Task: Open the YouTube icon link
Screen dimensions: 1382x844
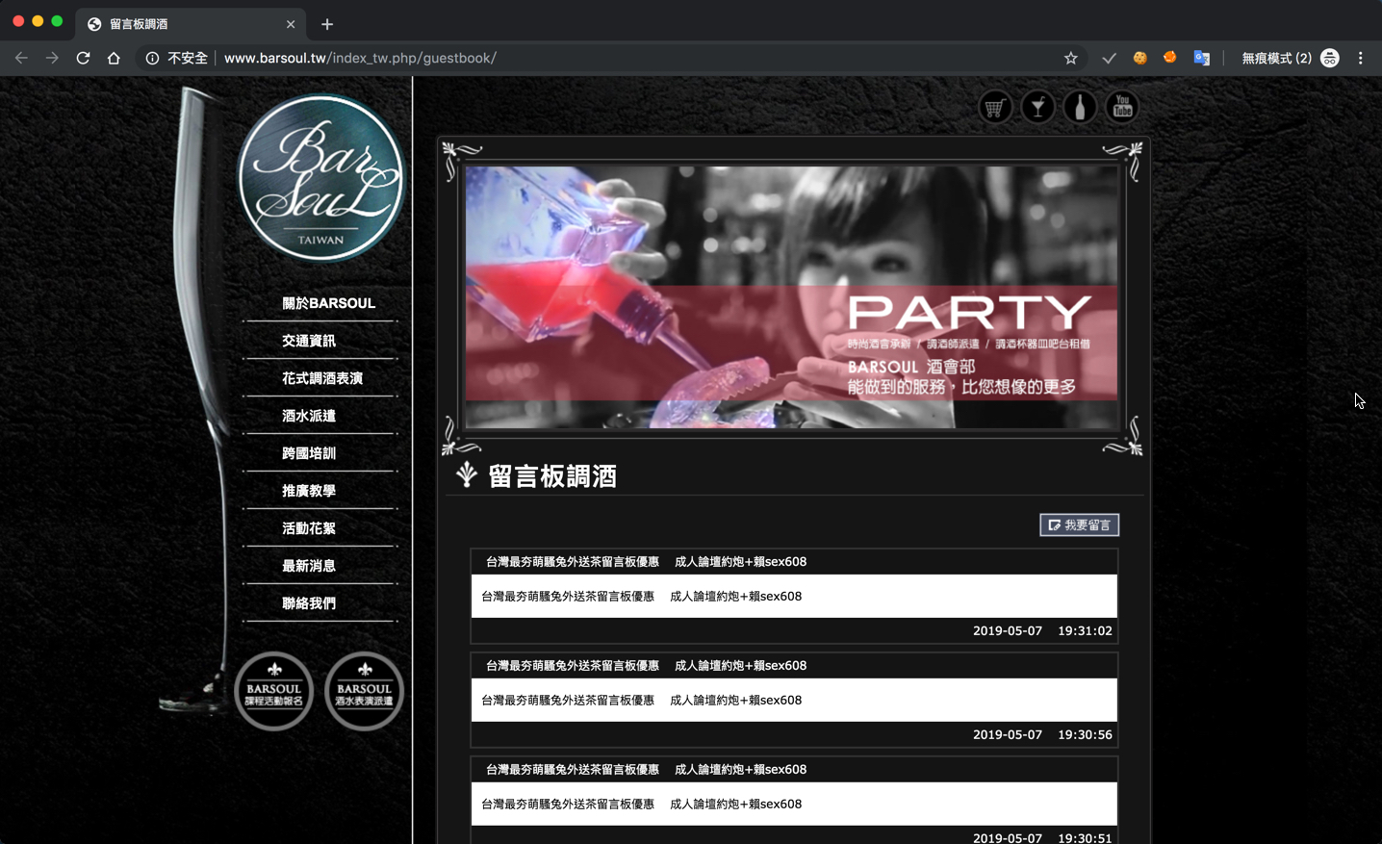Action: 1122,108
